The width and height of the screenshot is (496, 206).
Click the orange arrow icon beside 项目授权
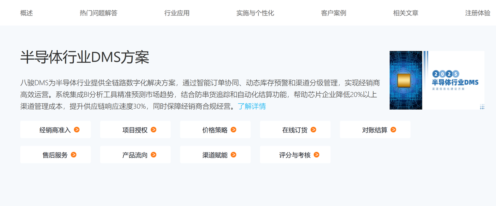154,130
